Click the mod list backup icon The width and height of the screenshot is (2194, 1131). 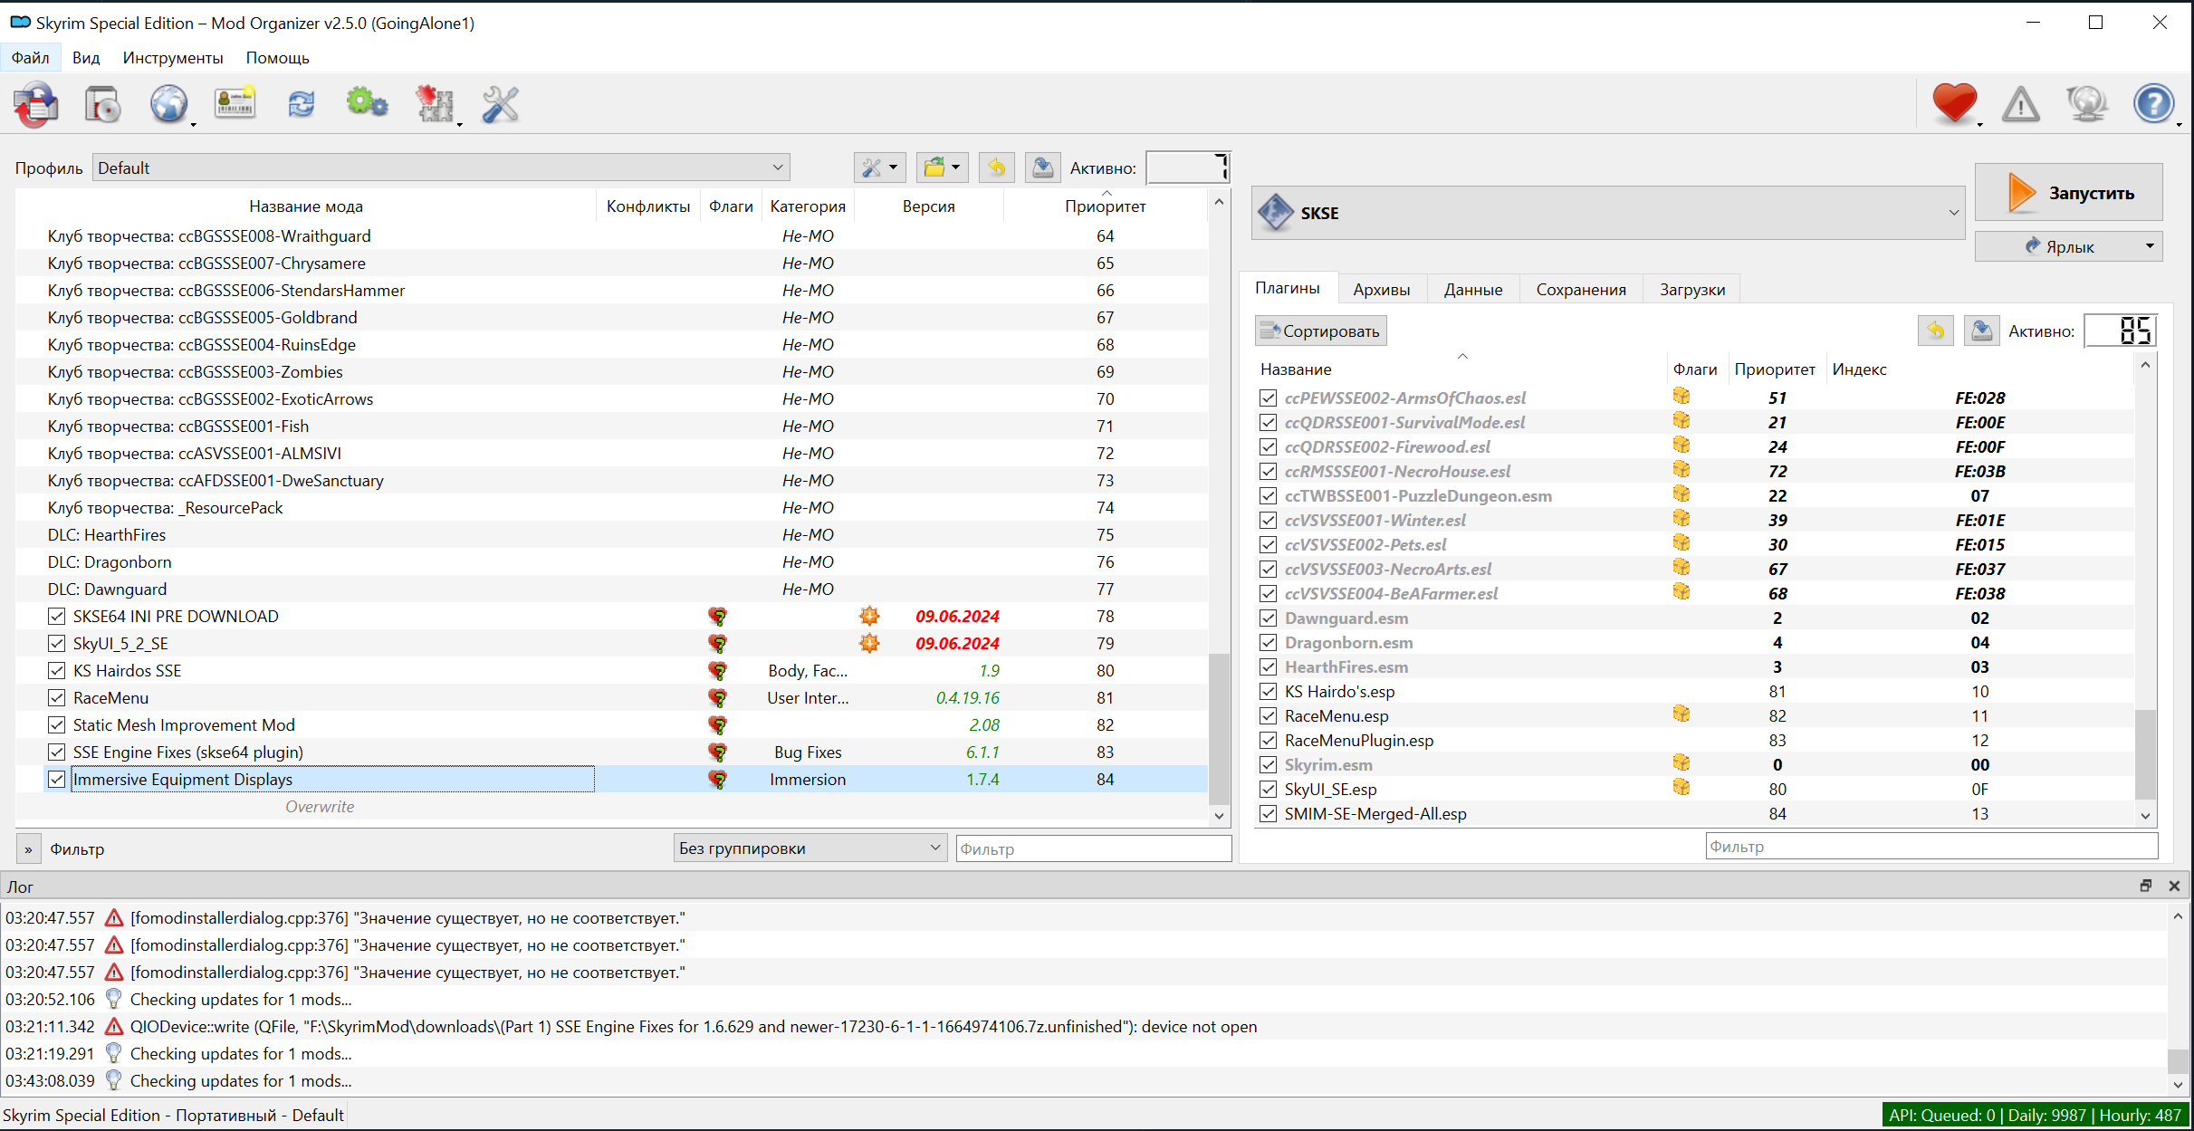(x=1042, y=168)
